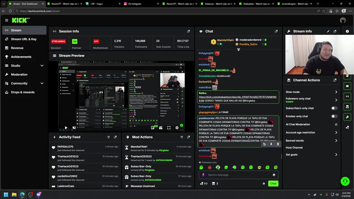354x199 pixels.
Task: Open the user avatar in the top right
Action: (x=343, y=20)
